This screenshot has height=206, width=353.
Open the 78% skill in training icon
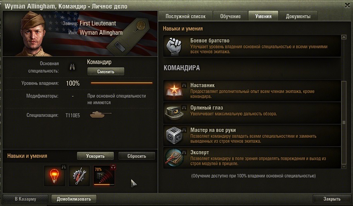[x=104, y=176]
